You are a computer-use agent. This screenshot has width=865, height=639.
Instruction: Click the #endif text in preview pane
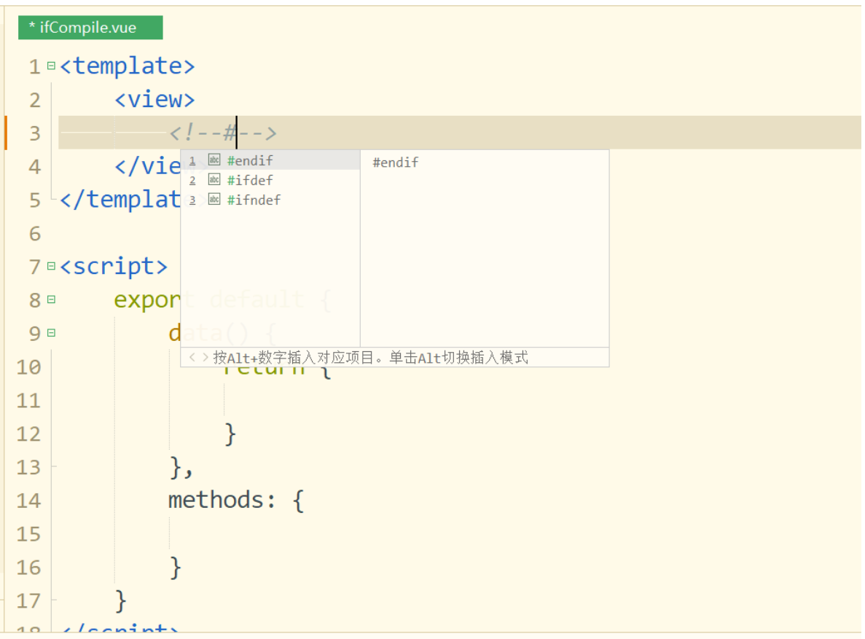click(396, 162)
